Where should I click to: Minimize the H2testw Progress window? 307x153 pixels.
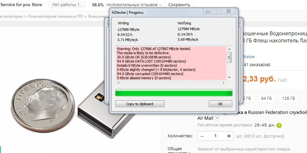coord(208,11)
